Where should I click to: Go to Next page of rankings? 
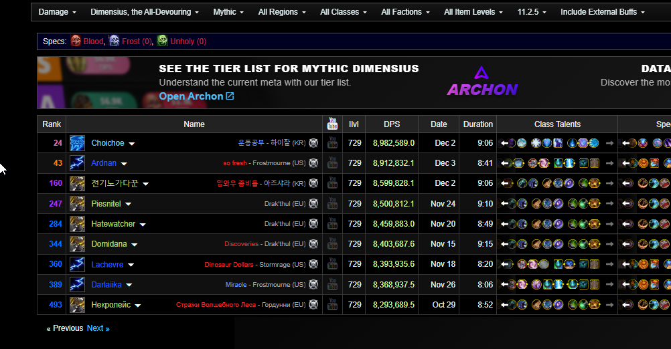pos(98,328)
